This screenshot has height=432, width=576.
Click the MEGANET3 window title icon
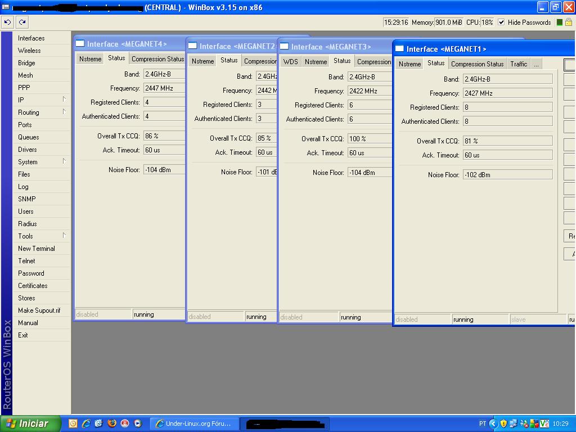click(x=284, y=47)
